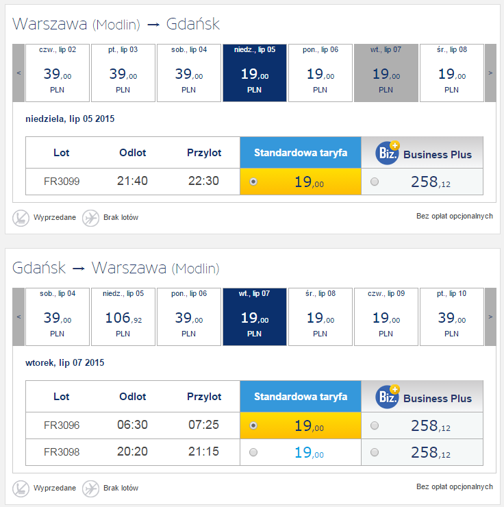Click the Wyprzedane seat icon in return legend
This screenshot has height=507, width=504.
[x=21, y=489]
